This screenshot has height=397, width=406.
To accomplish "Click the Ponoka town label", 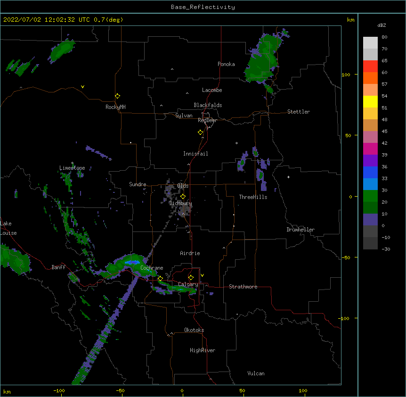I will click(x=226, y=64).
